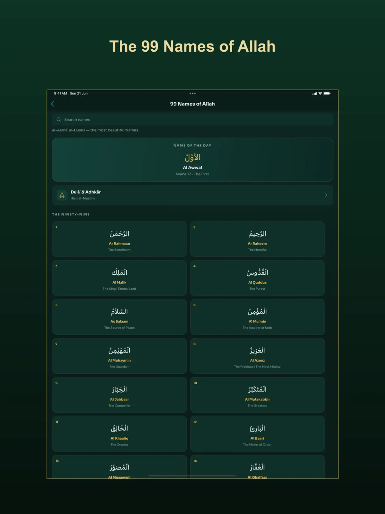Expand the Du'a & Adhkar chevron
385x514 pixels.
pos(326,195)
